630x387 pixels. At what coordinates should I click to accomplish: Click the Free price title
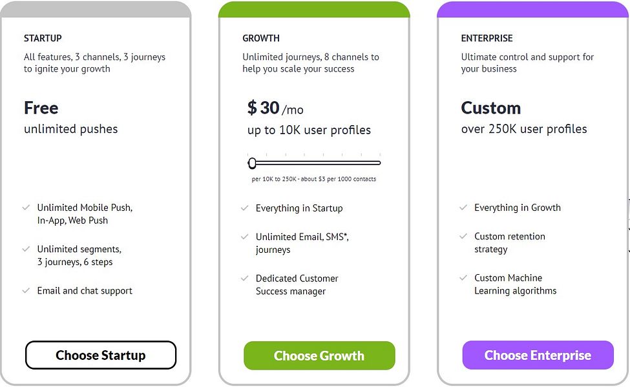click(41, 108)
